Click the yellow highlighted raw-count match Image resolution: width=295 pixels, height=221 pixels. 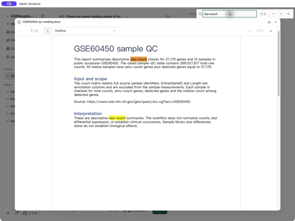tap(117, 118)
